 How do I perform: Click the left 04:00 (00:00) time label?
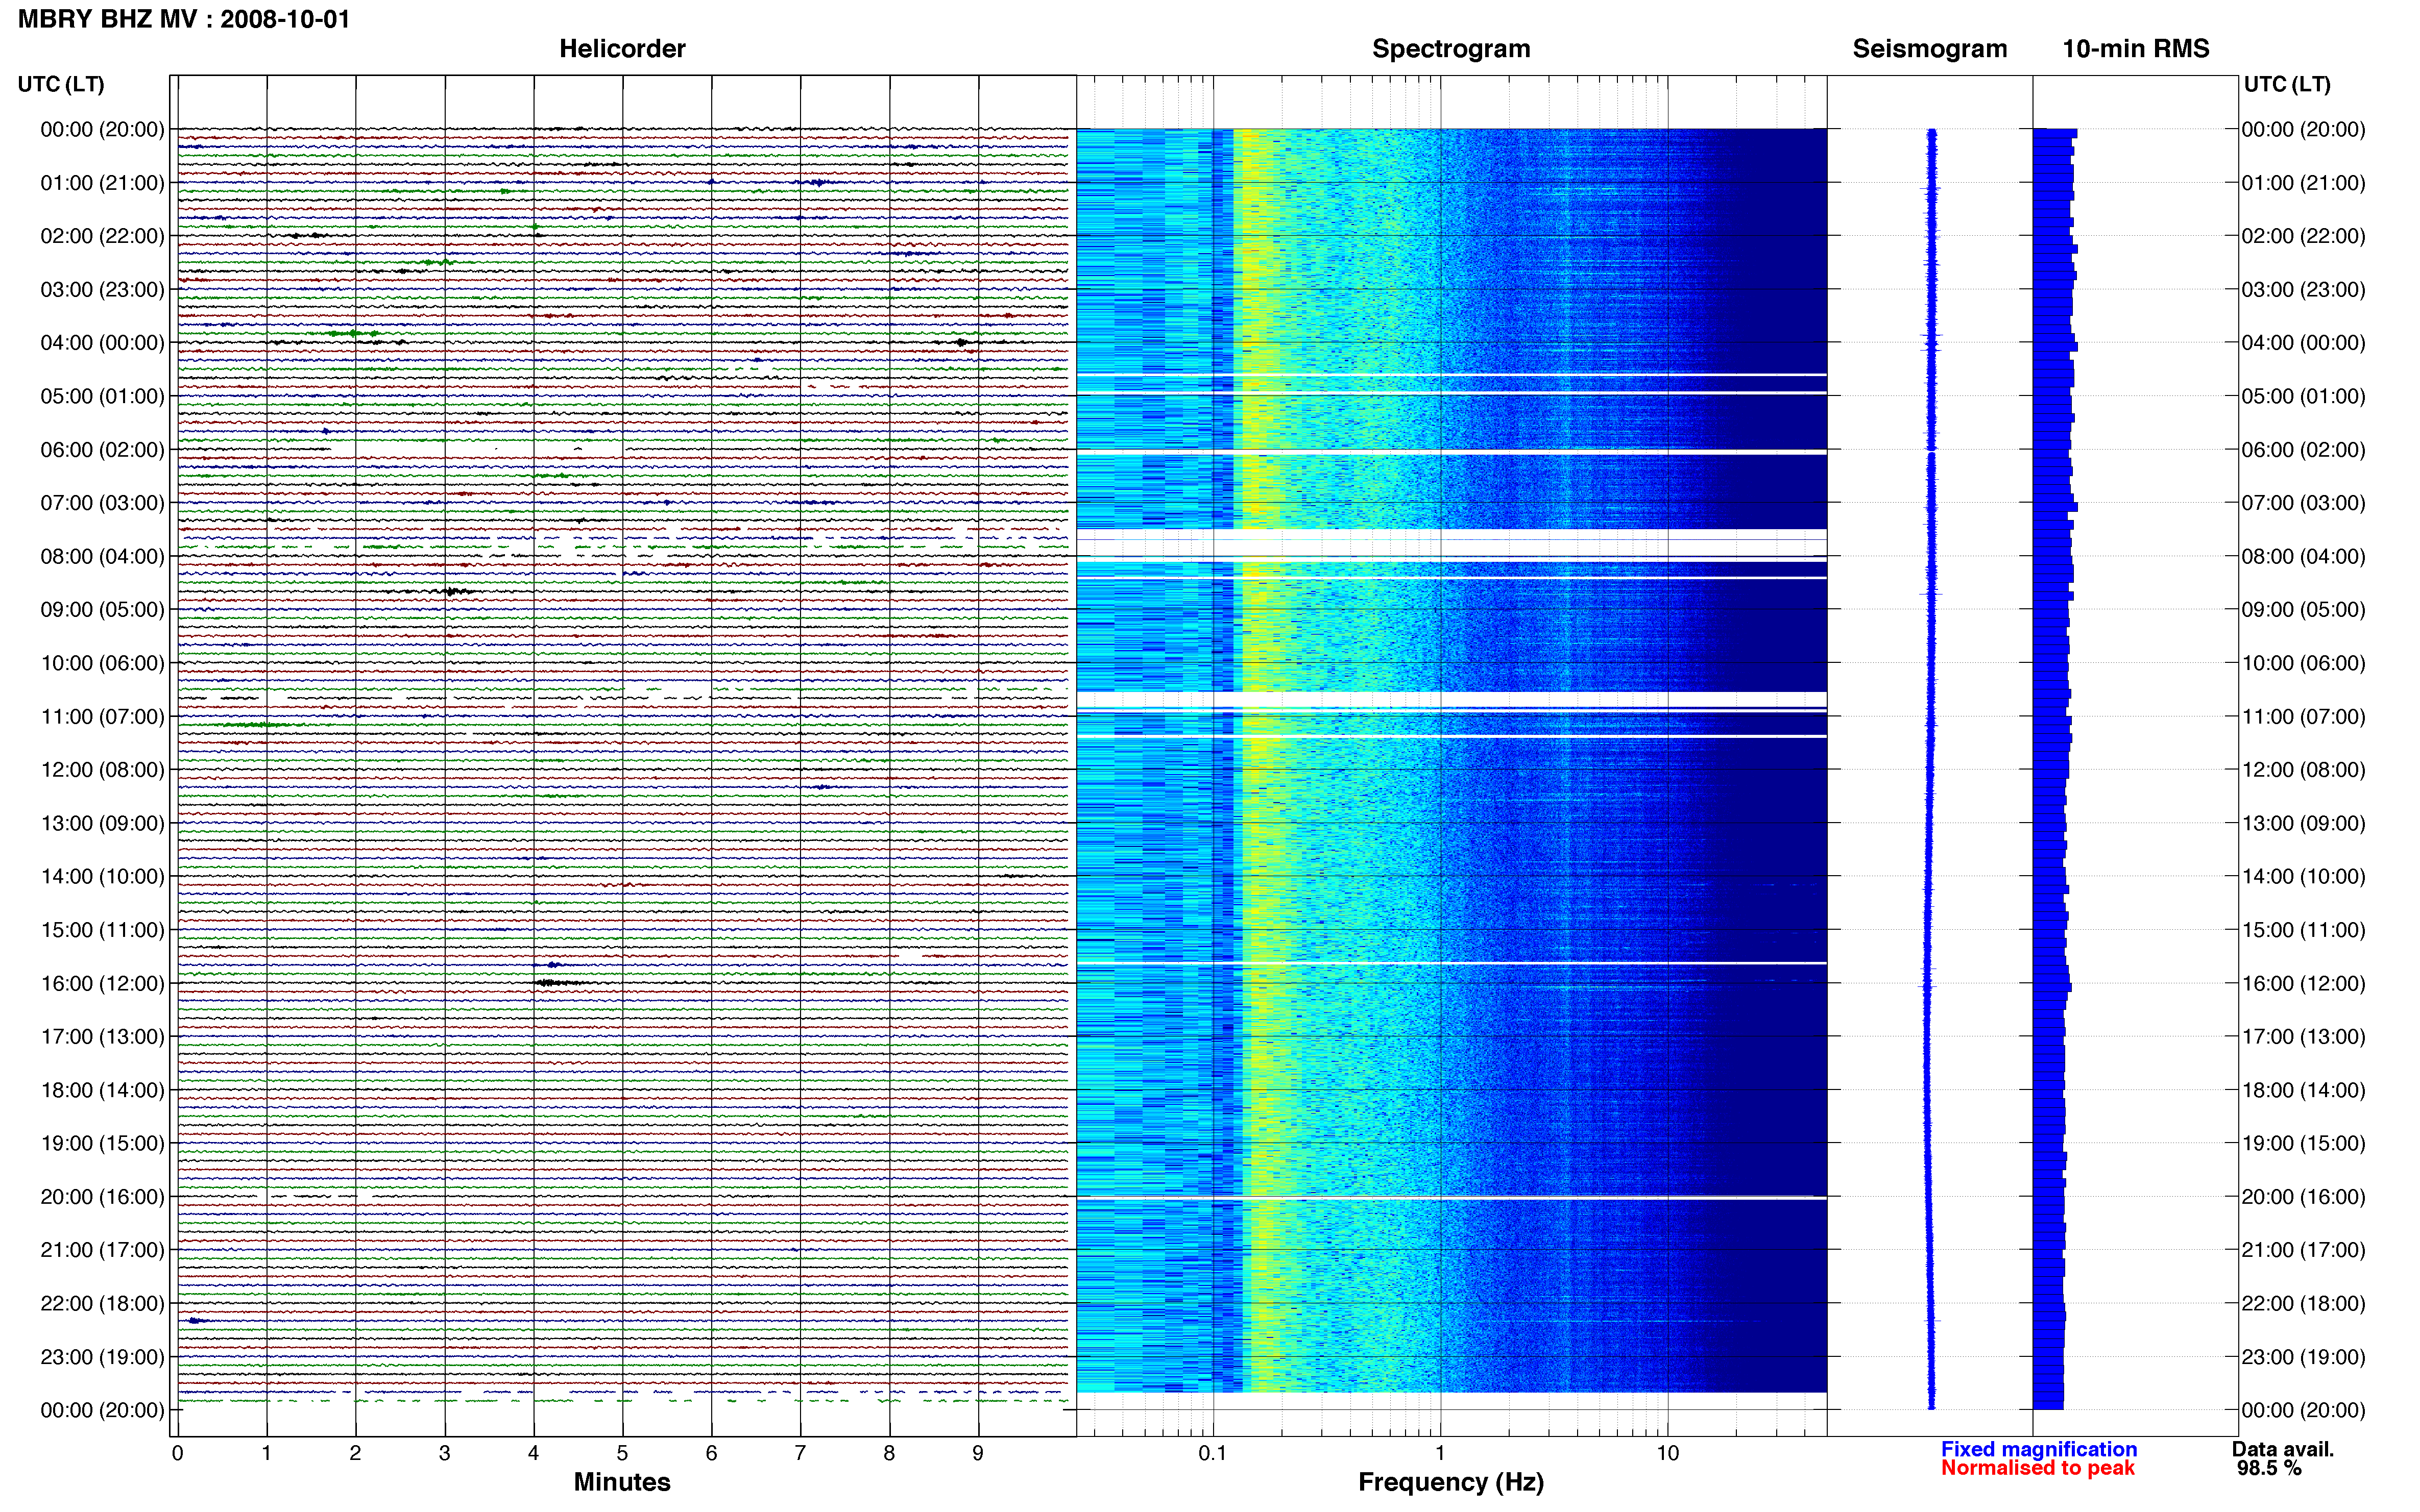tap(102, 343)
